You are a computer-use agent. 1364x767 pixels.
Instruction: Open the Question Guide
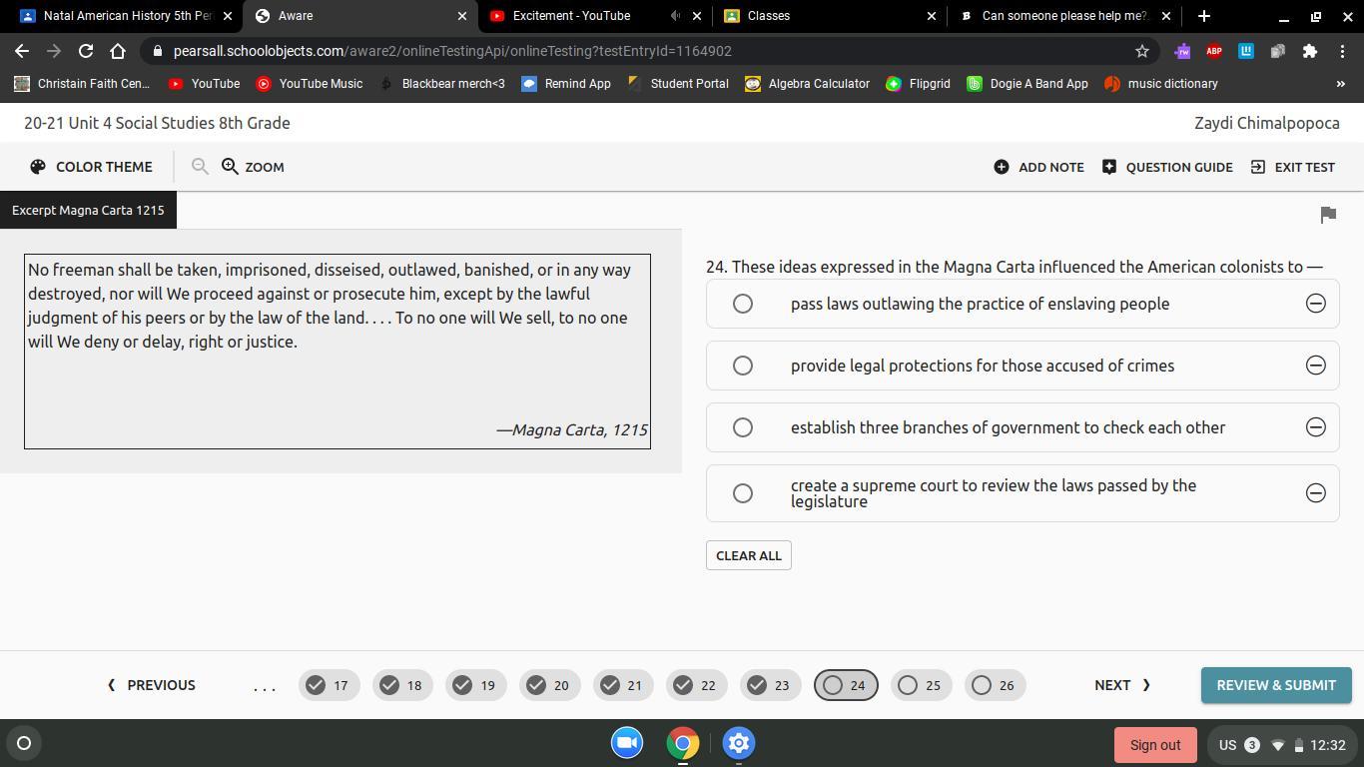pos(1108,167)
